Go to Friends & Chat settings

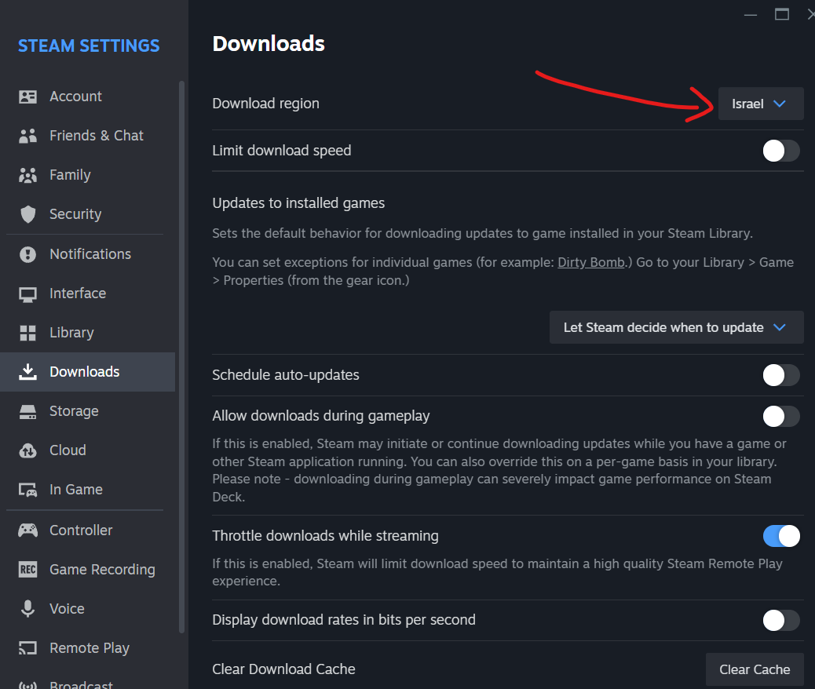point(87,136)
